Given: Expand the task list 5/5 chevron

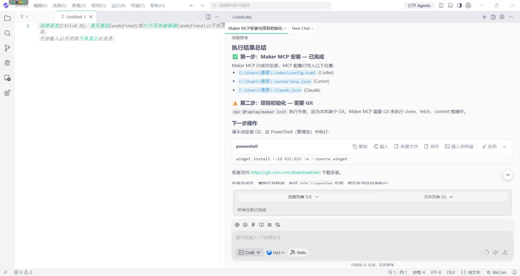Looking at the screenshot, I should click(317, 197).
